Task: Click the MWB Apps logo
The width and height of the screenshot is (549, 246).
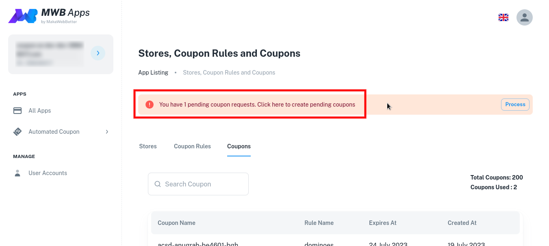Action: coord(49,15)
